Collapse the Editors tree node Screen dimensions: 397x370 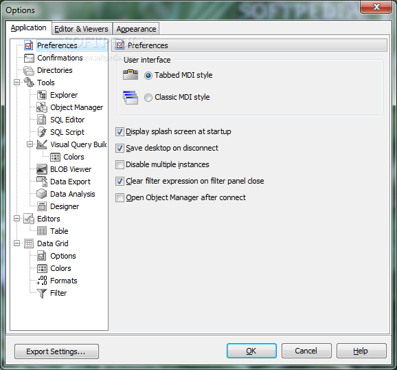[16, 219]
